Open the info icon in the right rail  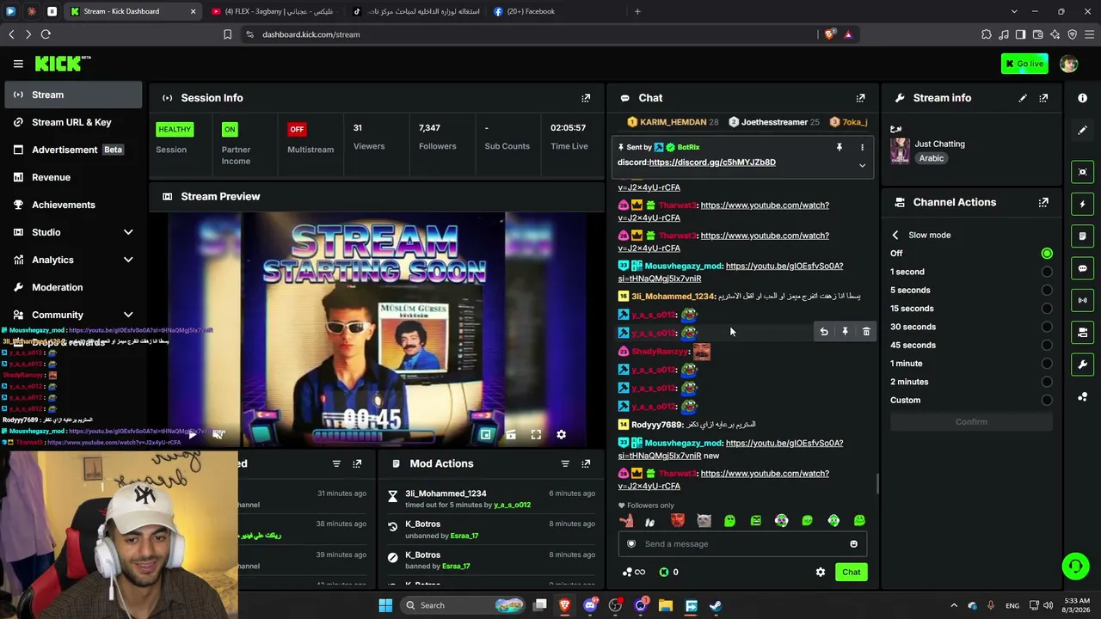pos(1082,98)
